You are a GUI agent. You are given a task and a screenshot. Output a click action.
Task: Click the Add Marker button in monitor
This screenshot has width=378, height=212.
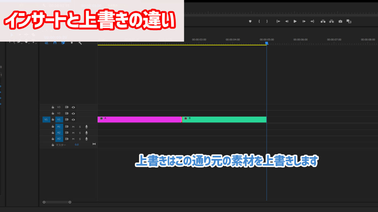point(250,21)
